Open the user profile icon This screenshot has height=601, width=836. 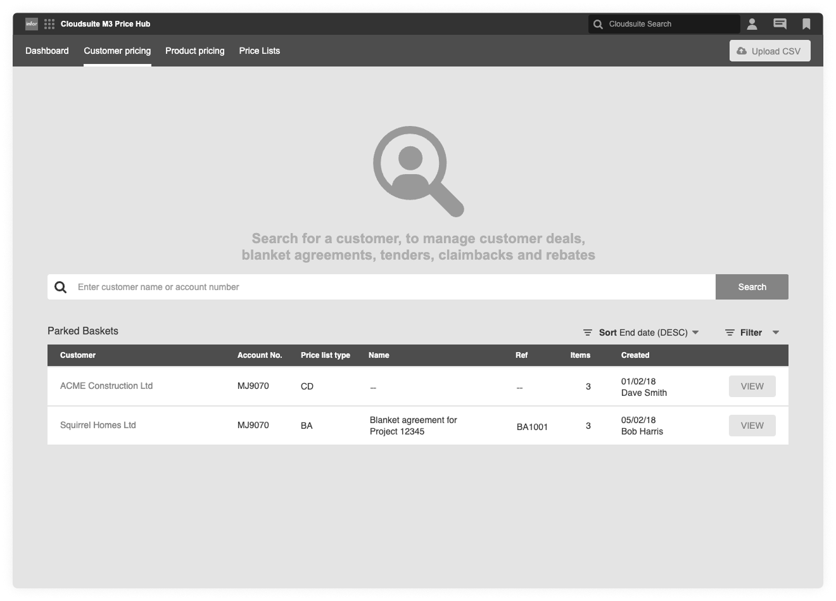[x=752, y=24]
